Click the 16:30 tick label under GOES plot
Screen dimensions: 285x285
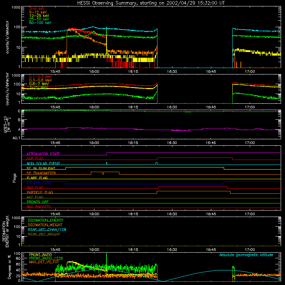coord(172,143)
